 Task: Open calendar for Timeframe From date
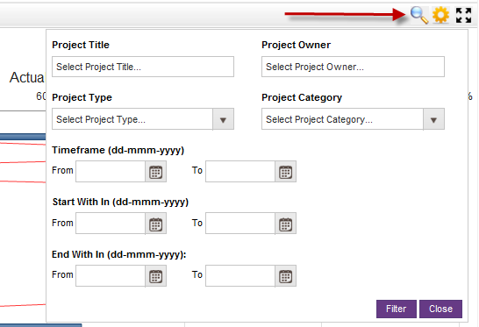[156, 172]
